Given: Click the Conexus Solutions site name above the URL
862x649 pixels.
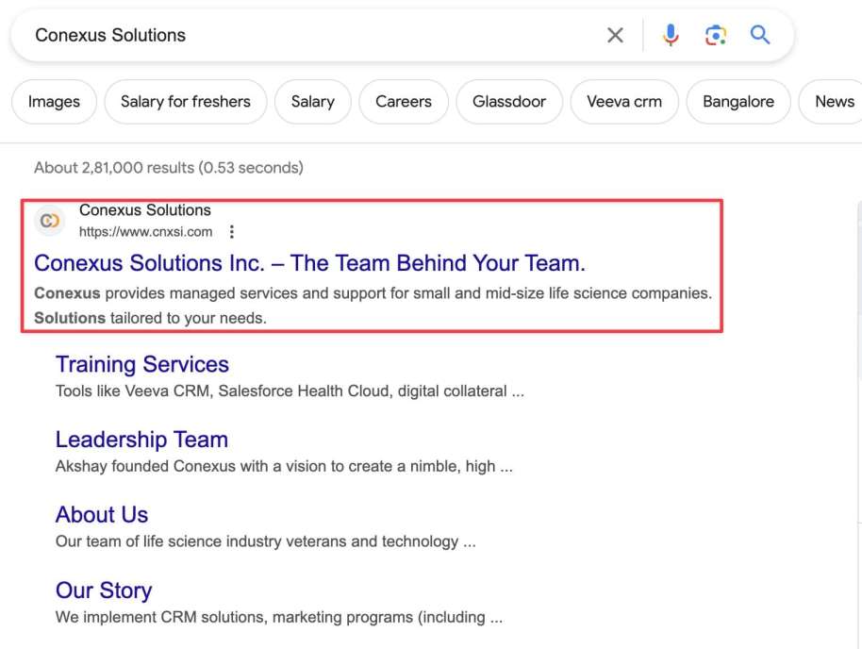Looking at the screenshot, I should pos(145,210).
